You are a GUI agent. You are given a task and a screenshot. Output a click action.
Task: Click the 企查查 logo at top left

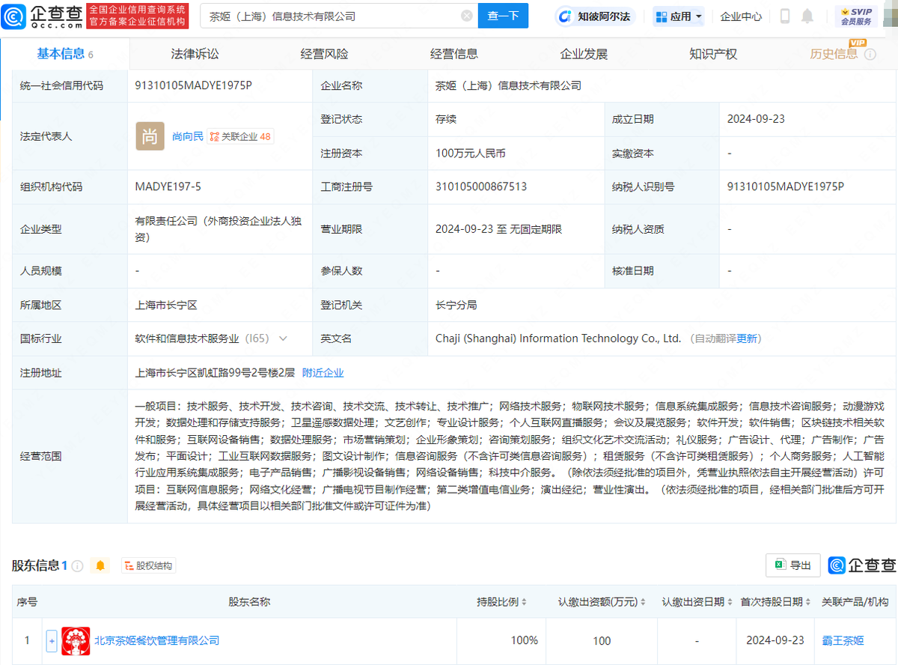click(37, 16)
